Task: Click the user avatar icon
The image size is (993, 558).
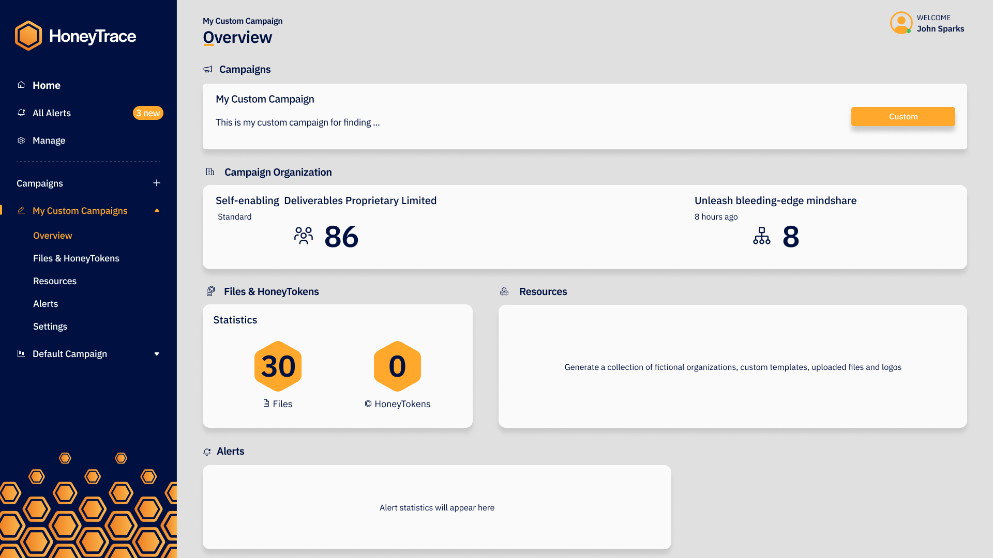Action: click(901, 23)
